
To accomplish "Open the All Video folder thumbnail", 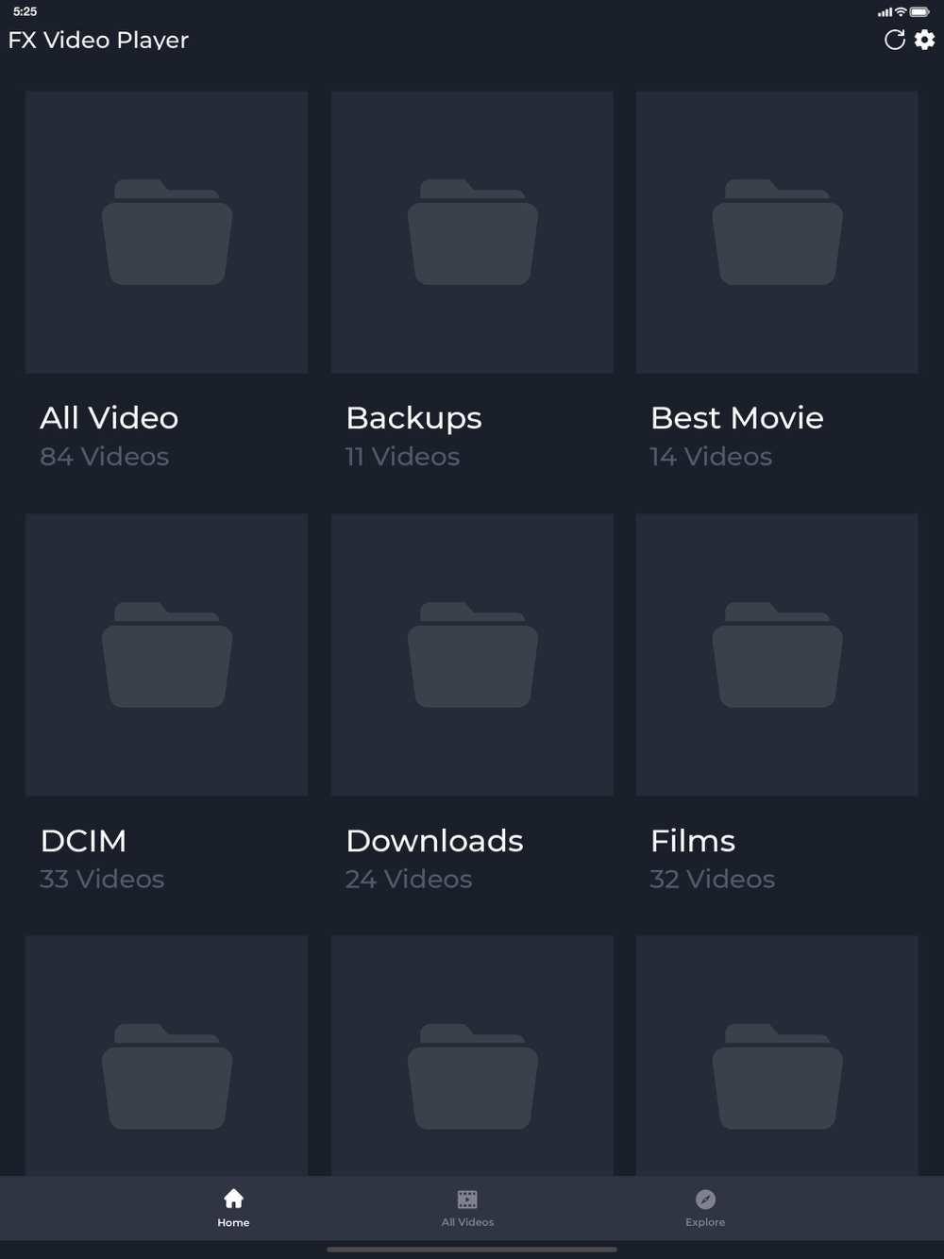I will click(167, 232).
